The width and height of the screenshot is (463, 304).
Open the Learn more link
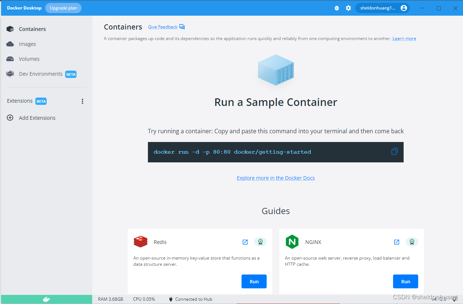[x=404, y=39]
